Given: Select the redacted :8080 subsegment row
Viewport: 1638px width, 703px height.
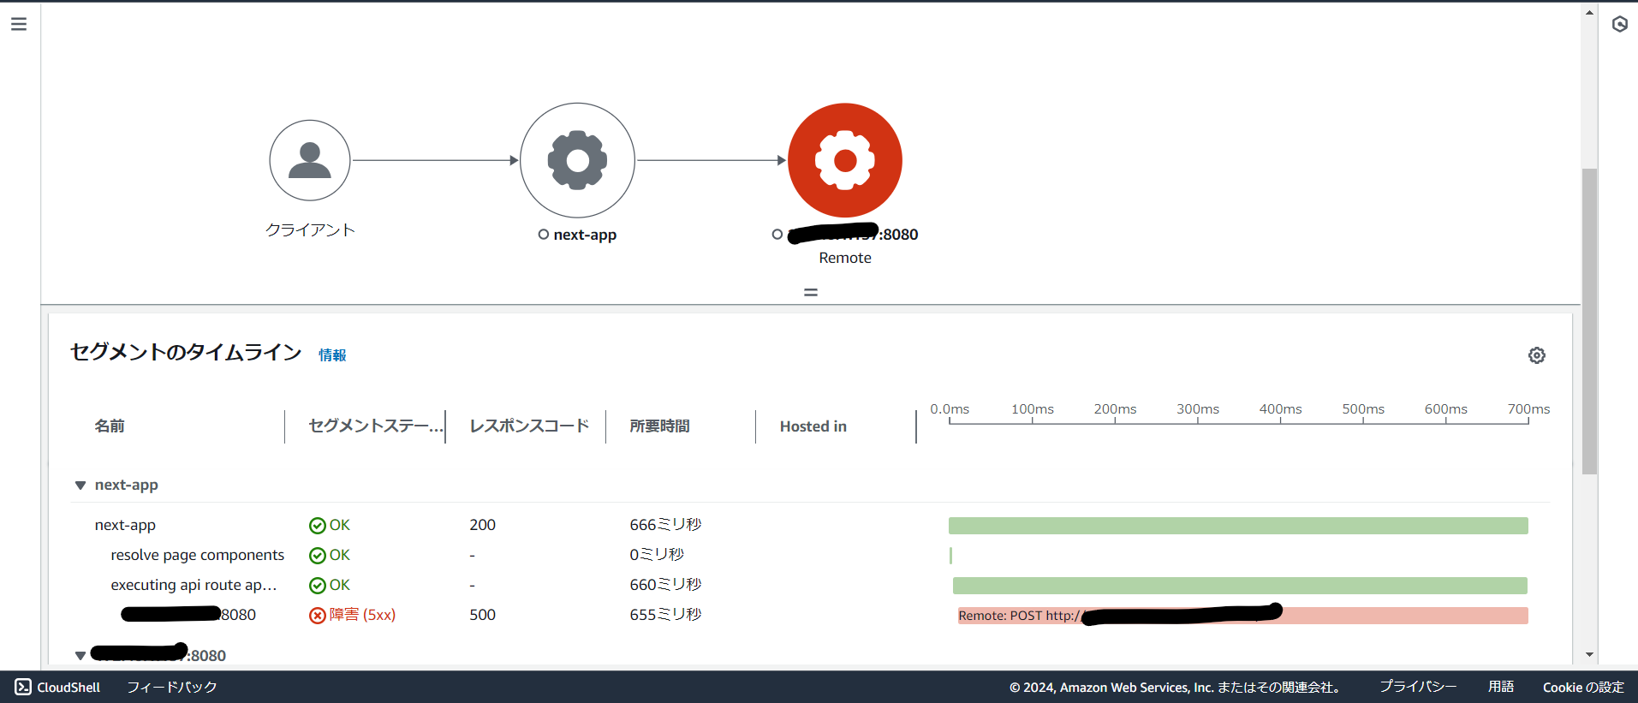Looking at the screenshot, I should tap(188, 615).
